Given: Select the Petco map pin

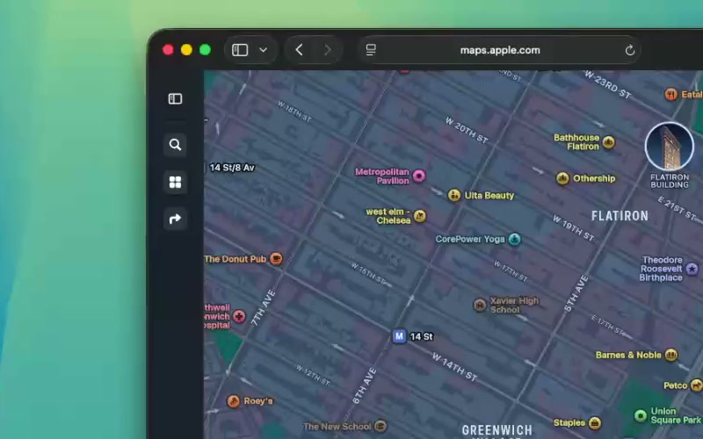Looking at the screenshot, I should coord(696,385).
